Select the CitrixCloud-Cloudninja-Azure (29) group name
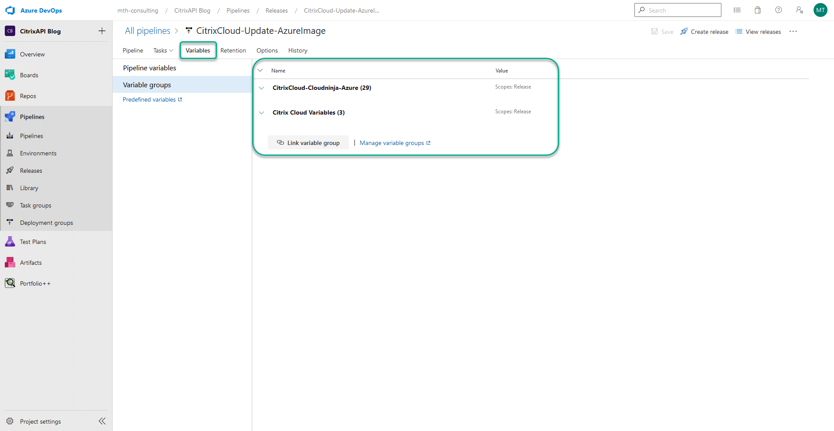Screen dimensions: 834x431 [322, 88]
